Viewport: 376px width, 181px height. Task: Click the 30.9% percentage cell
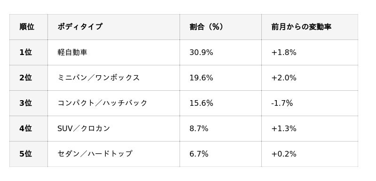pos(220,52)
